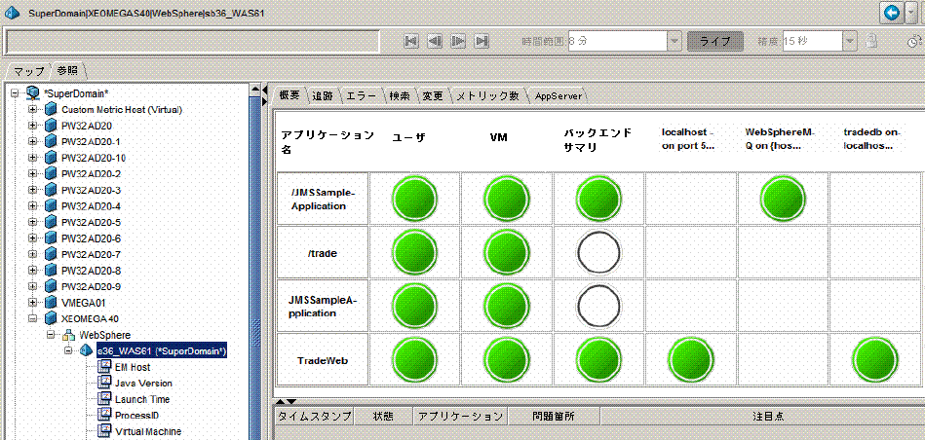Open the 追跡 tab

tap(323, 95)
